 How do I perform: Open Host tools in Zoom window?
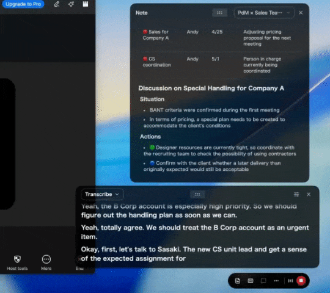[x=17, y=262]
